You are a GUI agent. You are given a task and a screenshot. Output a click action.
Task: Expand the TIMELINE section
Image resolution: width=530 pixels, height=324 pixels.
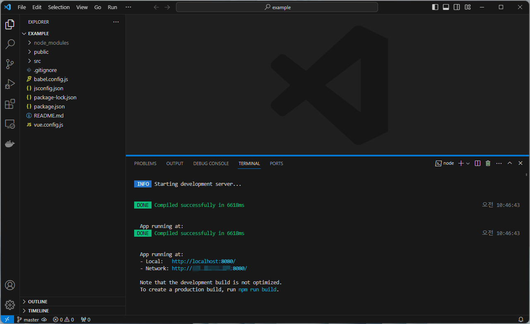pos(72,311)
